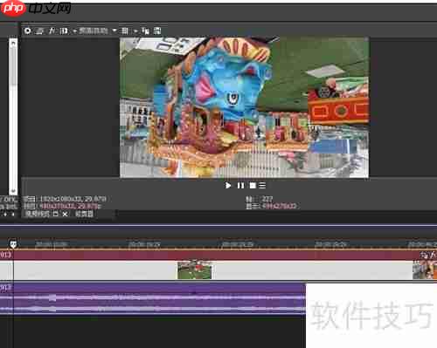Click the preview video frame image

pos(244,107)
